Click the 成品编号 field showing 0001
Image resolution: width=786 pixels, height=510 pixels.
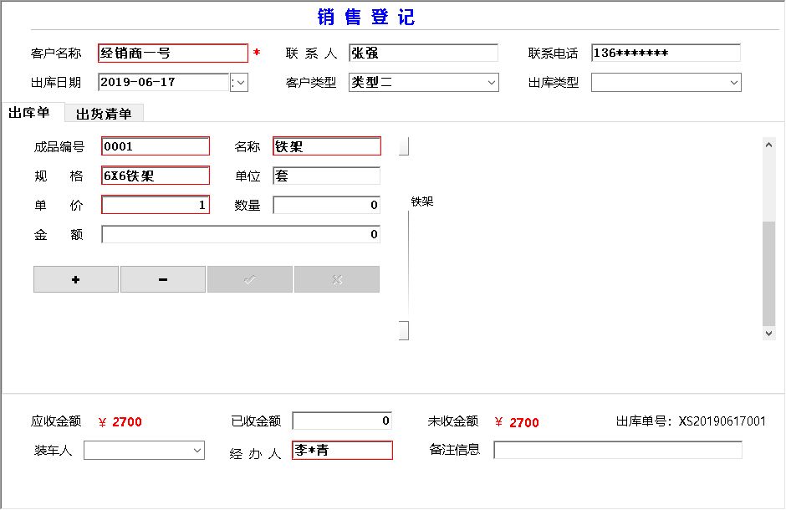[156, 146]
